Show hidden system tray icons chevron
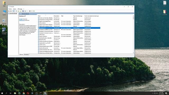The width and height of the screenshot is (169, 95). tap(153, 93)
